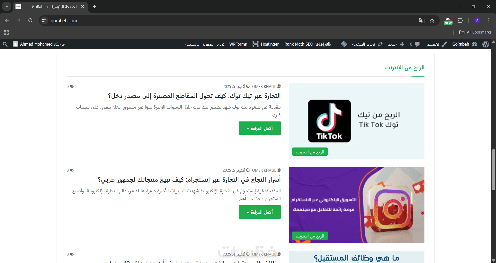The height and width of the screenshot is (263, 496).
Task: Click the category badge on the TikTok thumbnail
Action: (310, 152)
